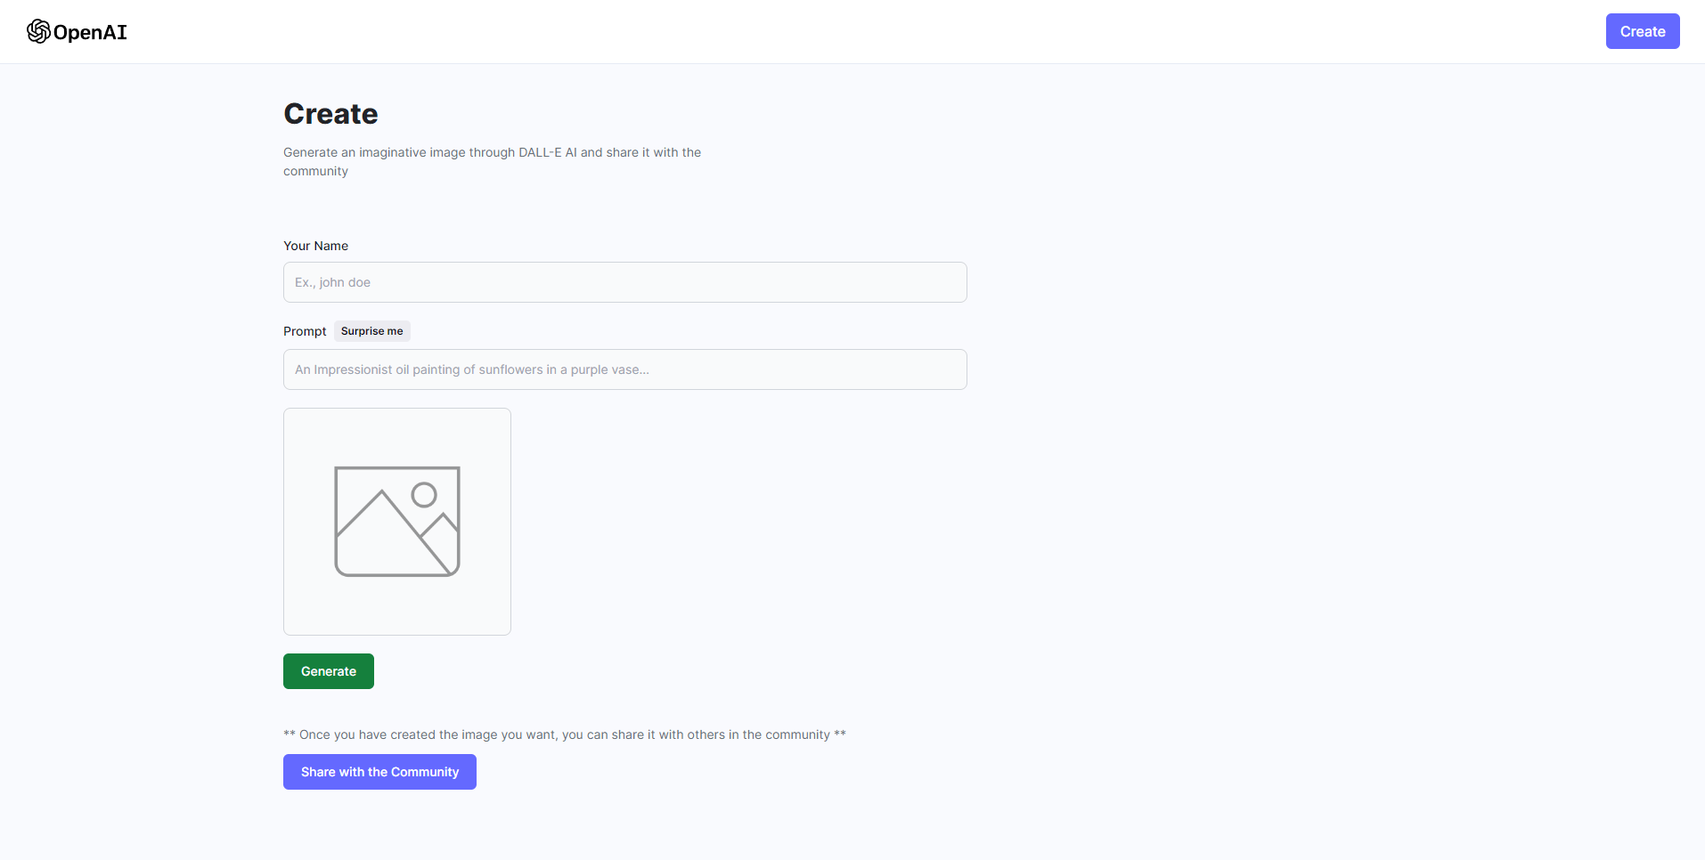1705x860 pixels.
Task: Click the large "Create" page heading
Action: [330, 114]
